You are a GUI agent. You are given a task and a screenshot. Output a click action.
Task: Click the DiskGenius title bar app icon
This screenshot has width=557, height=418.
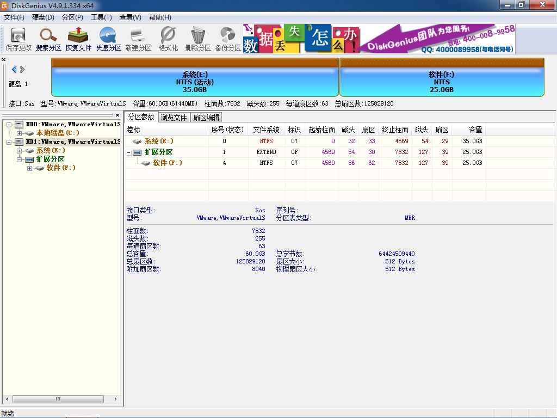pos(4,5)
